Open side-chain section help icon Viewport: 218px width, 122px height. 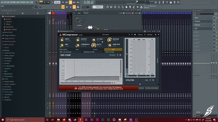click(x=118, y=55)
